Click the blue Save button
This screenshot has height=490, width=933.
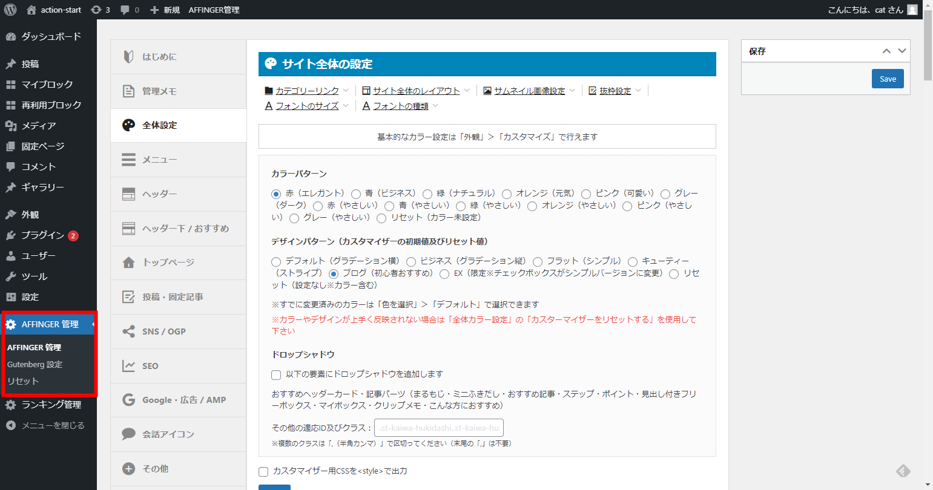[x=888, y=79]
